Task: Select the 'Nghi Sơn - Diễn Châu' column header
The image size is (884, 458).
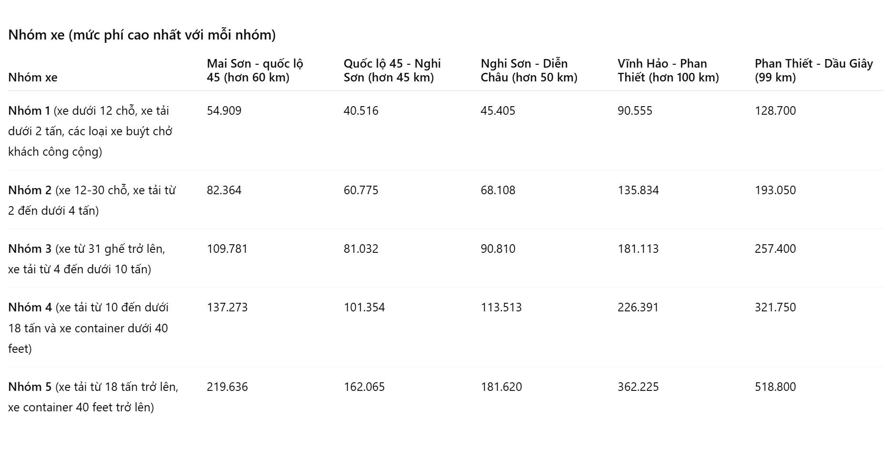Action: point(529,70)
